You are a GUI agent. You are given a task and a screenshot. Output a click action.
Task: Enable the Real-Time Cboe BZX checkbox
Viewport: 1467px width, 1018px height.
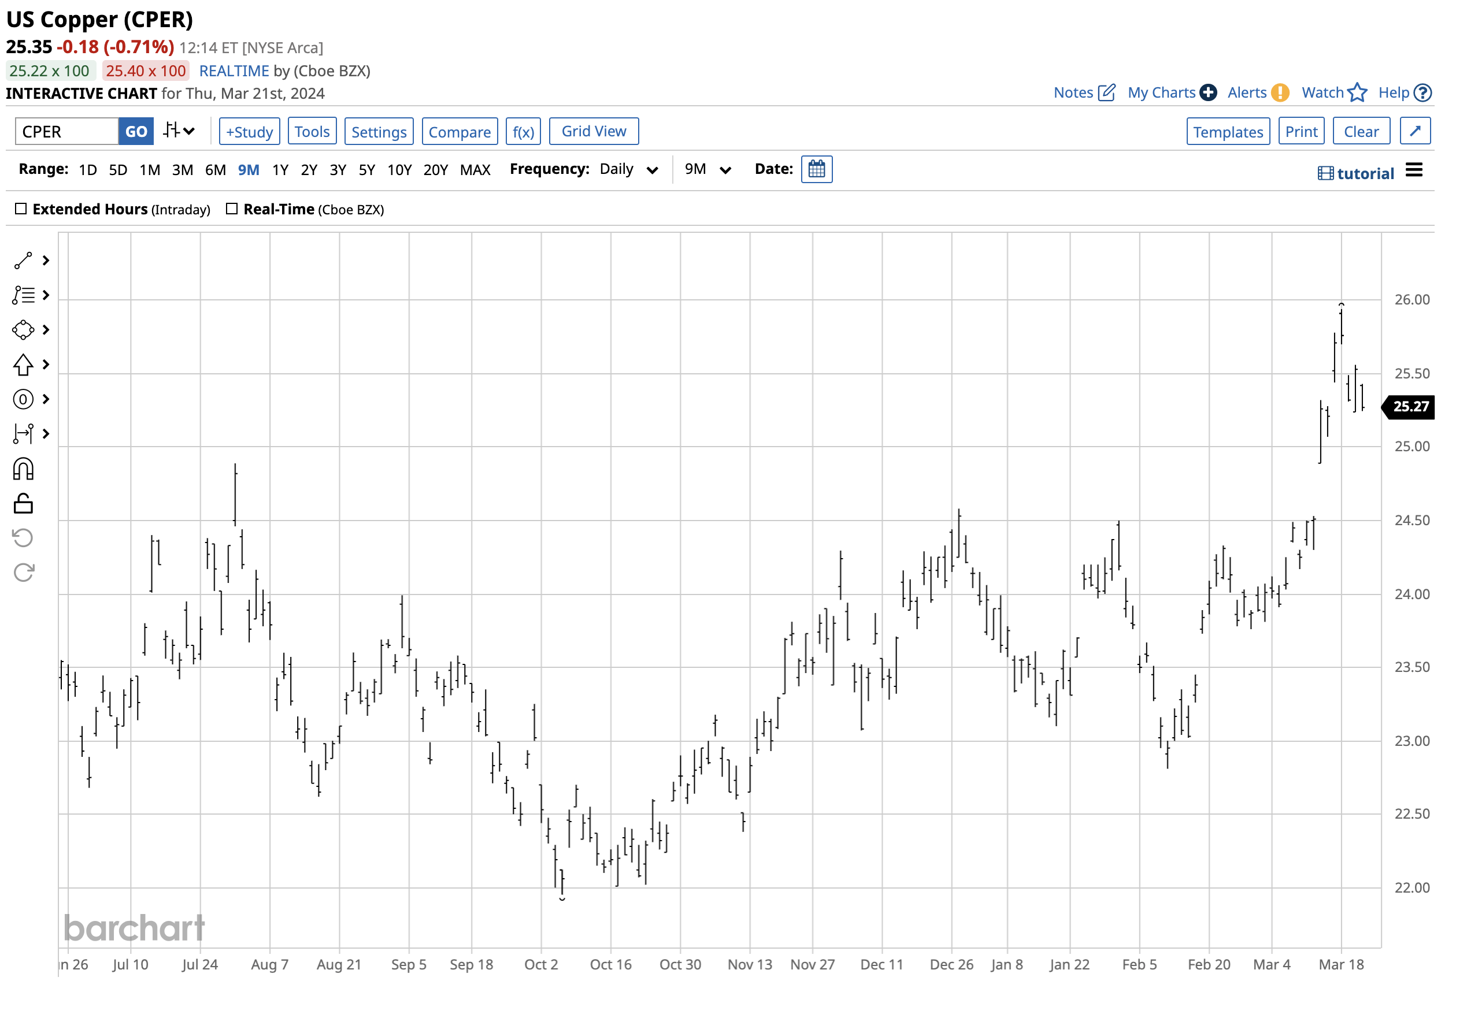coord(232,209)
